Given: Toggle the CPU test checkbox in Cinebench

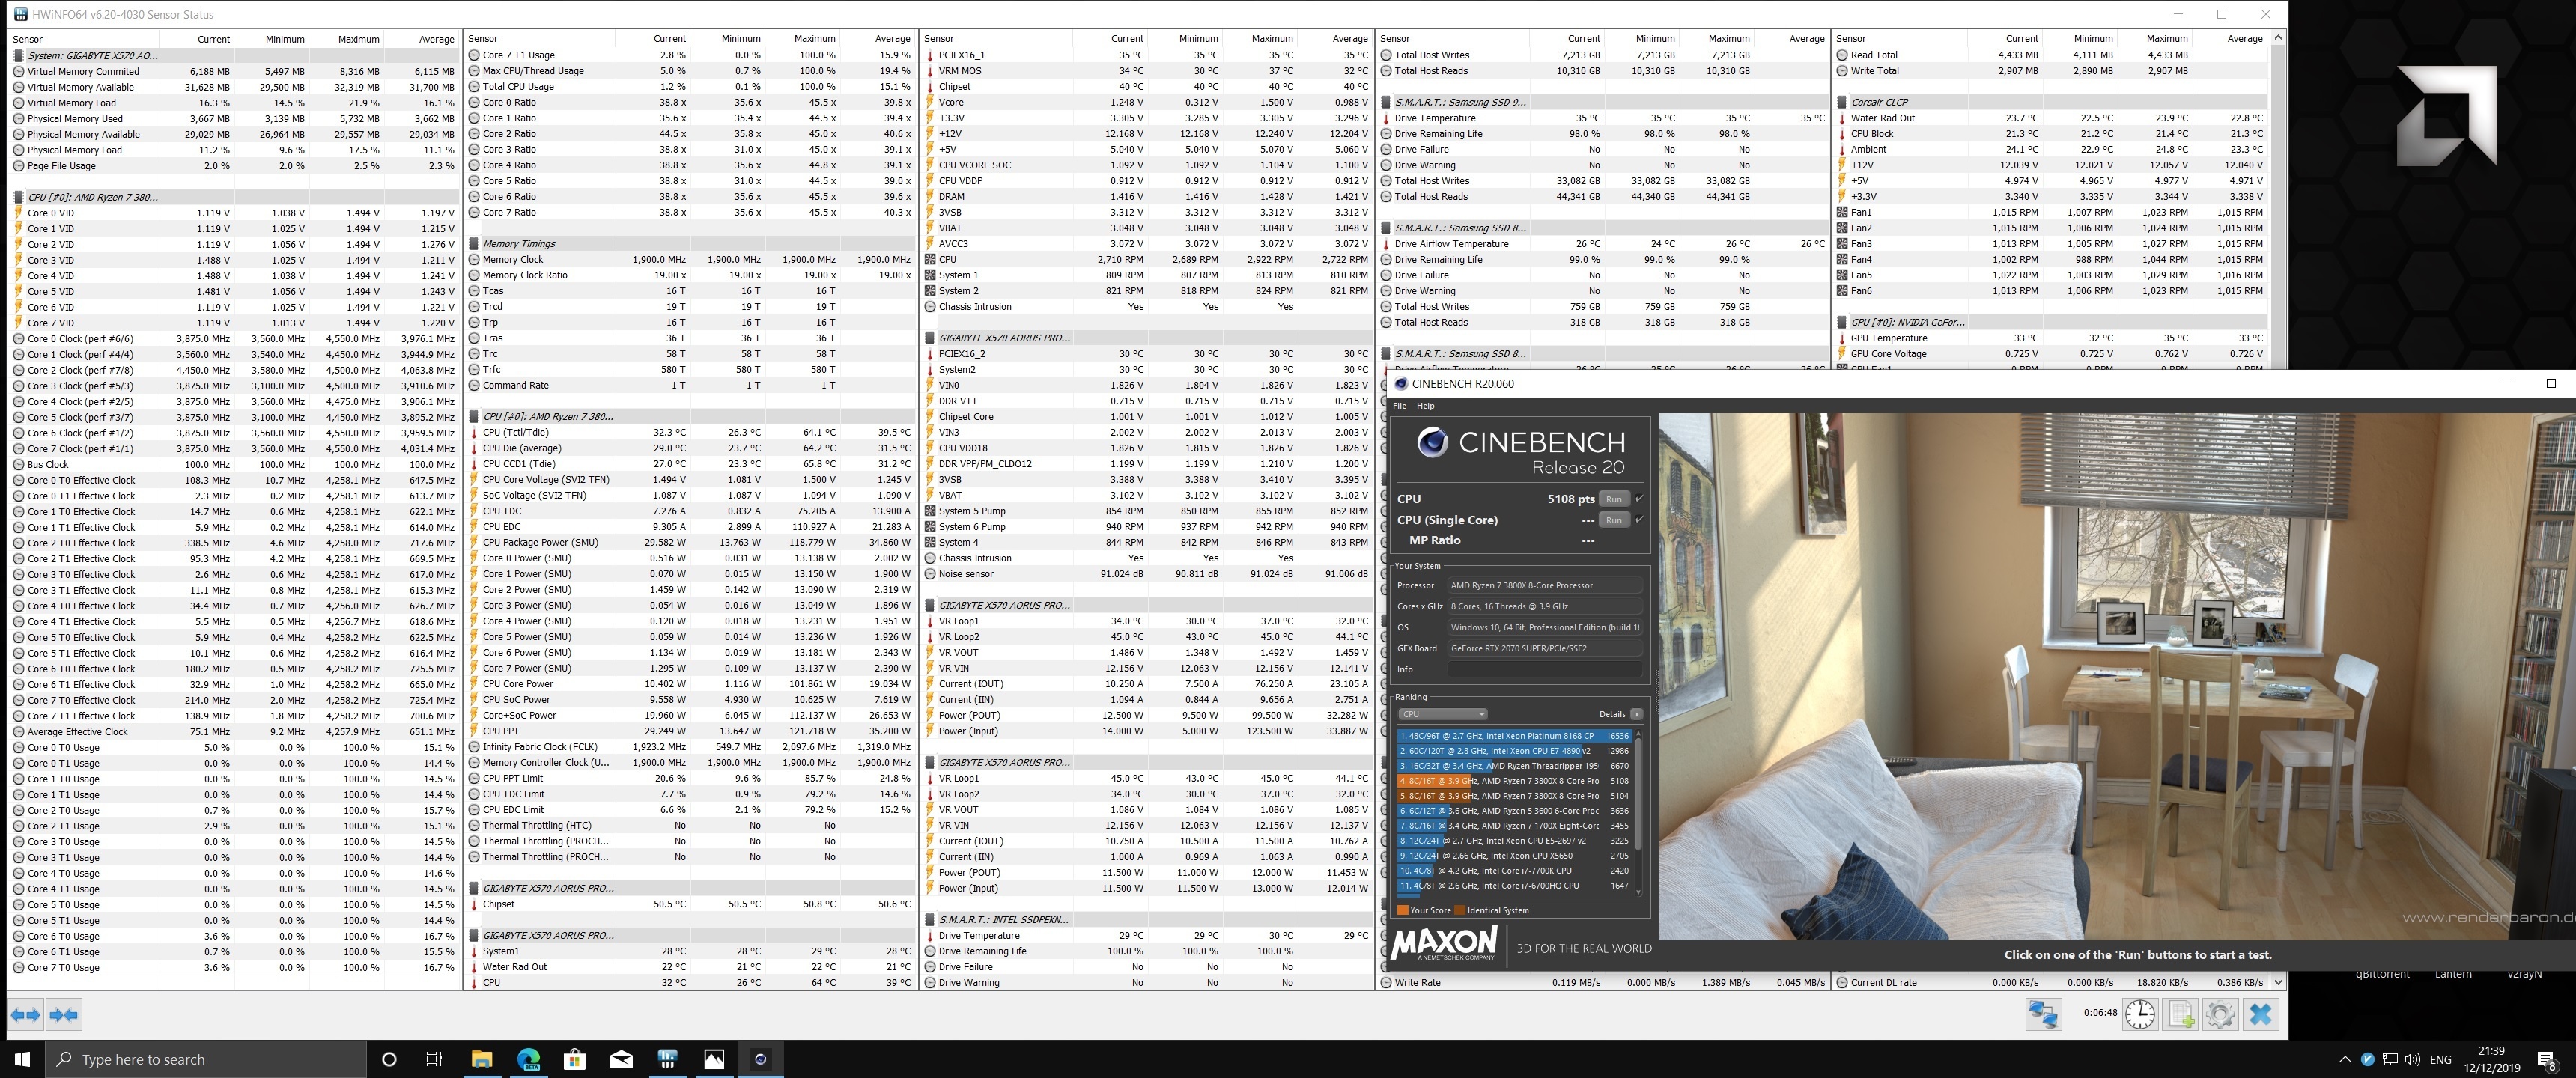Looking at the screenshot, I should click(x=1639, y=498).
